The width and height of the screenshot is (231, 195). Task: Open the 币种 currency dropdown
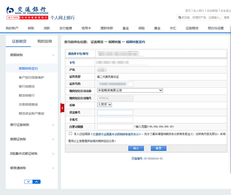104,105
